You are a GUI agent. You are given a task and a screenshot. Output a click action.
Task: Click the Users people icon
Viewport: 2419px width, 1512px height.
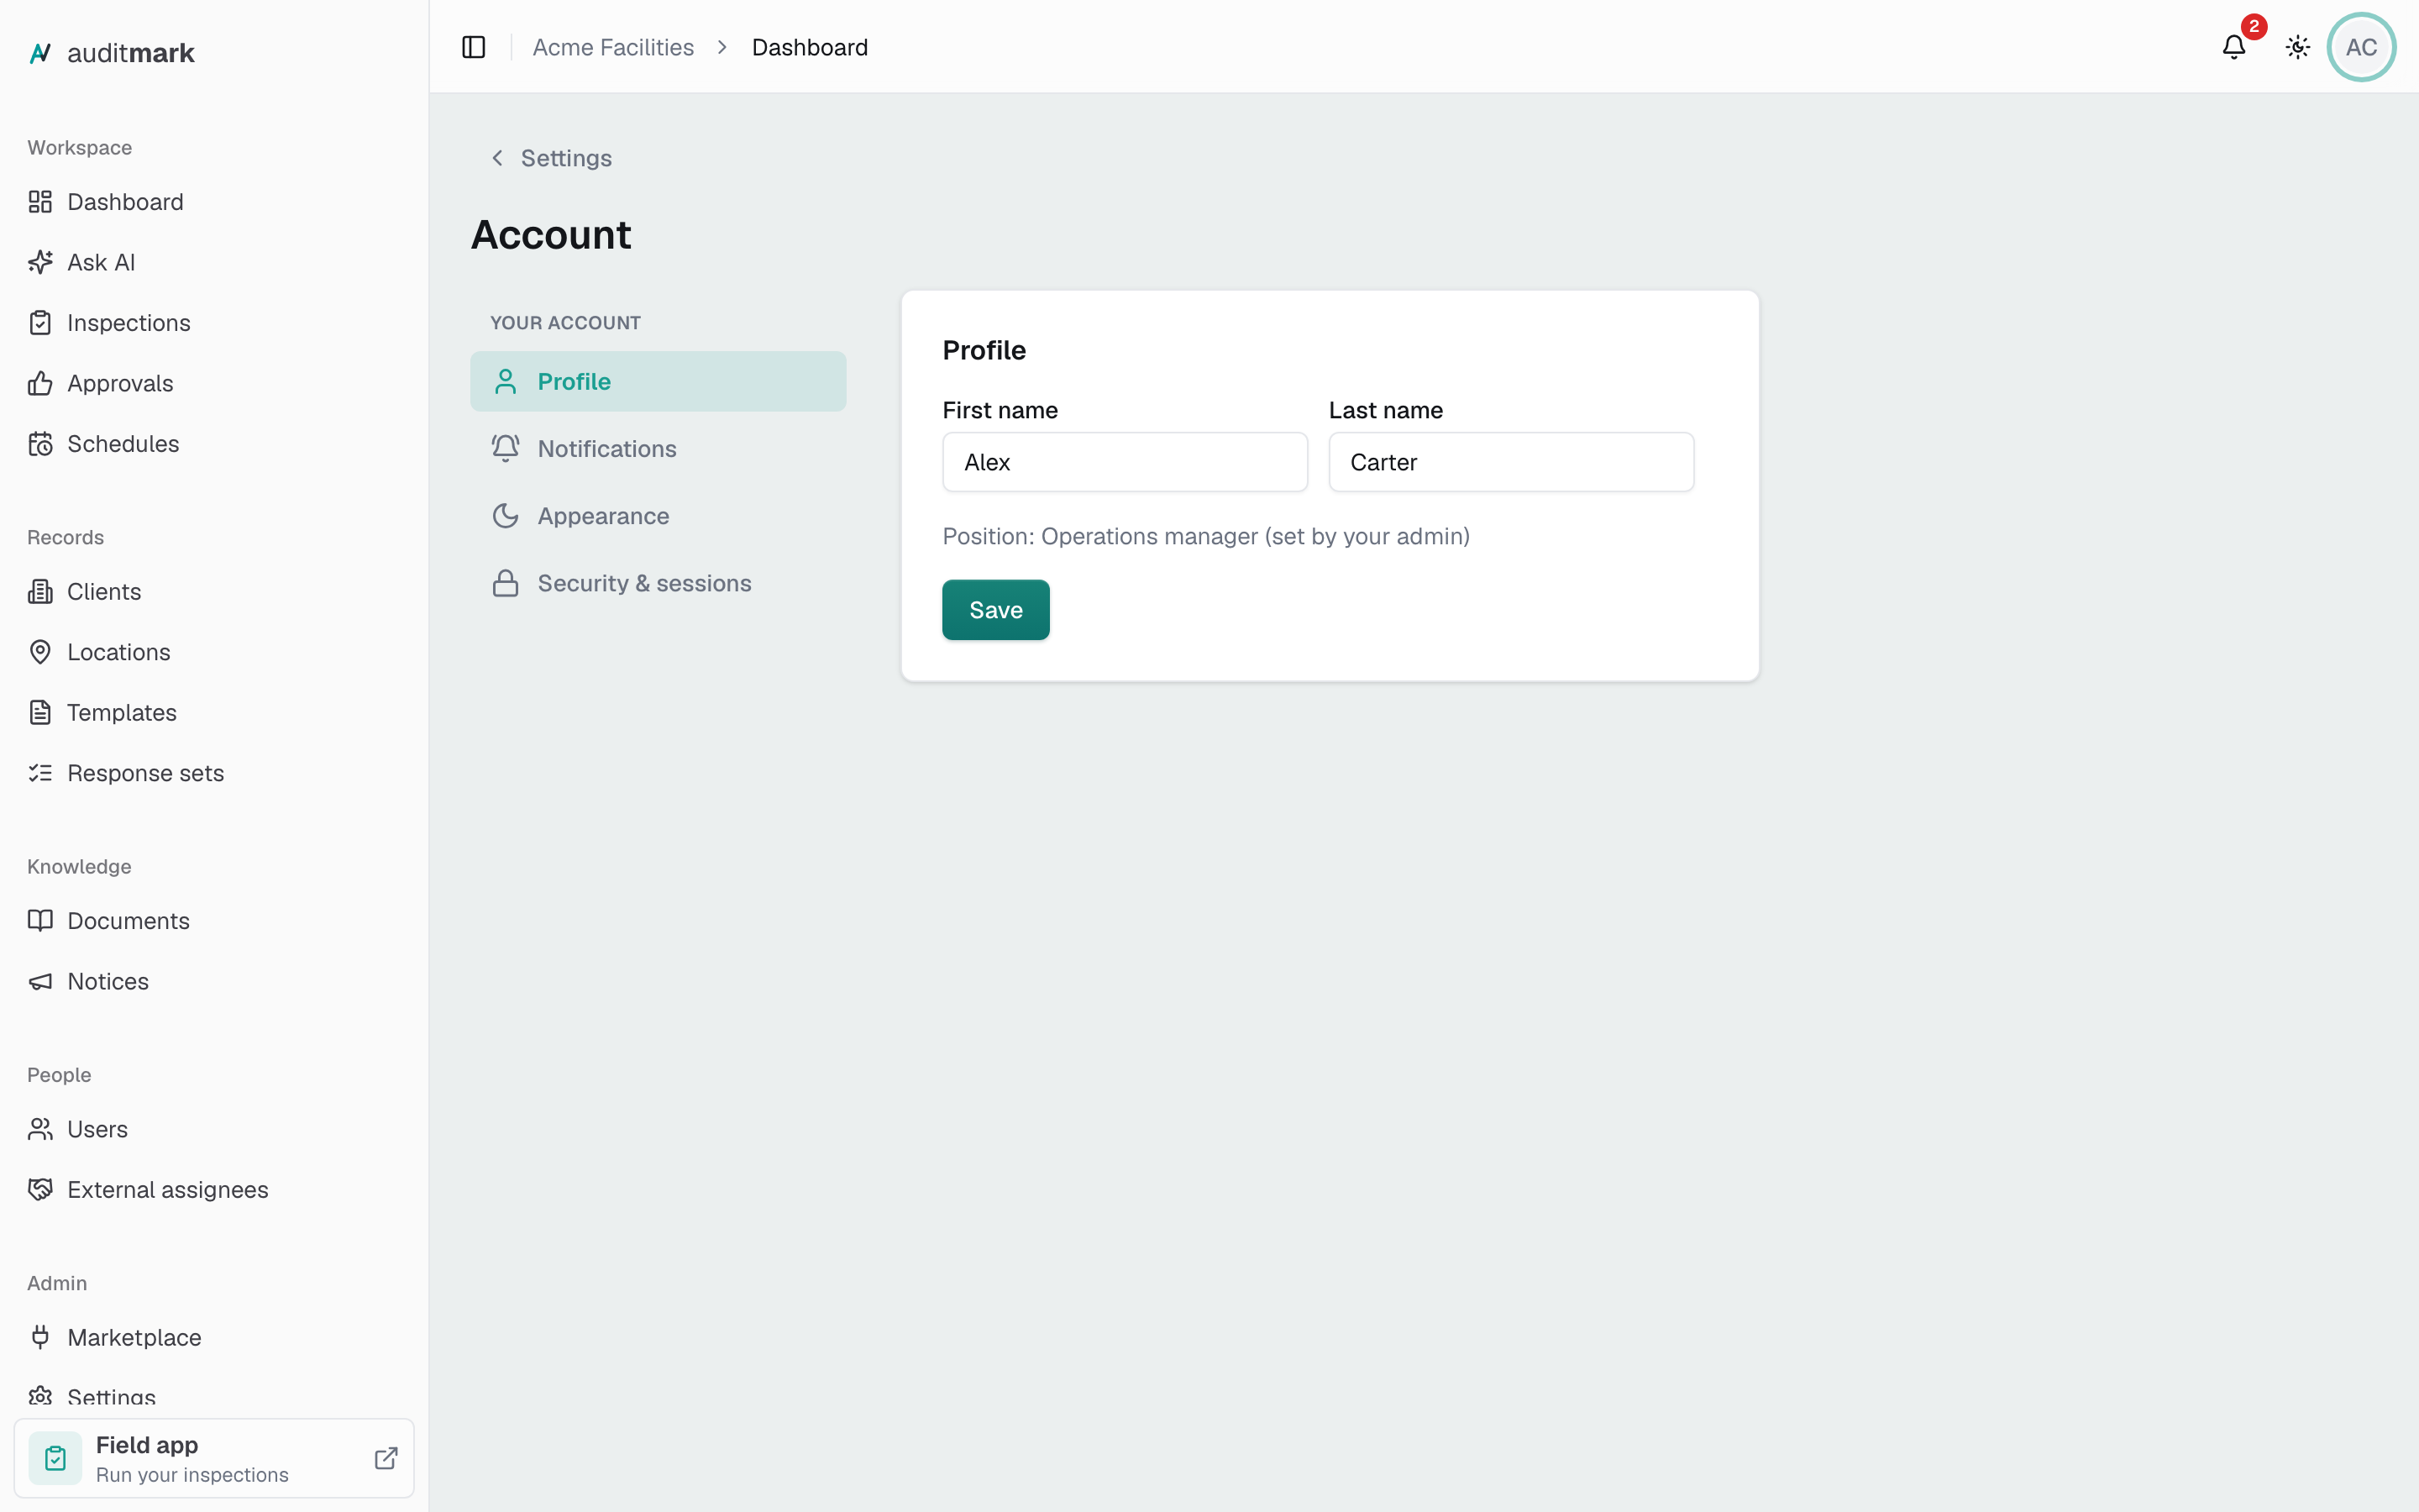[40, 1129]
